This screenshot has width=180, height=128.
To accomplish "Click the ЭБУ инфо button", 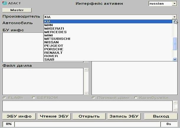I will 19,116.
